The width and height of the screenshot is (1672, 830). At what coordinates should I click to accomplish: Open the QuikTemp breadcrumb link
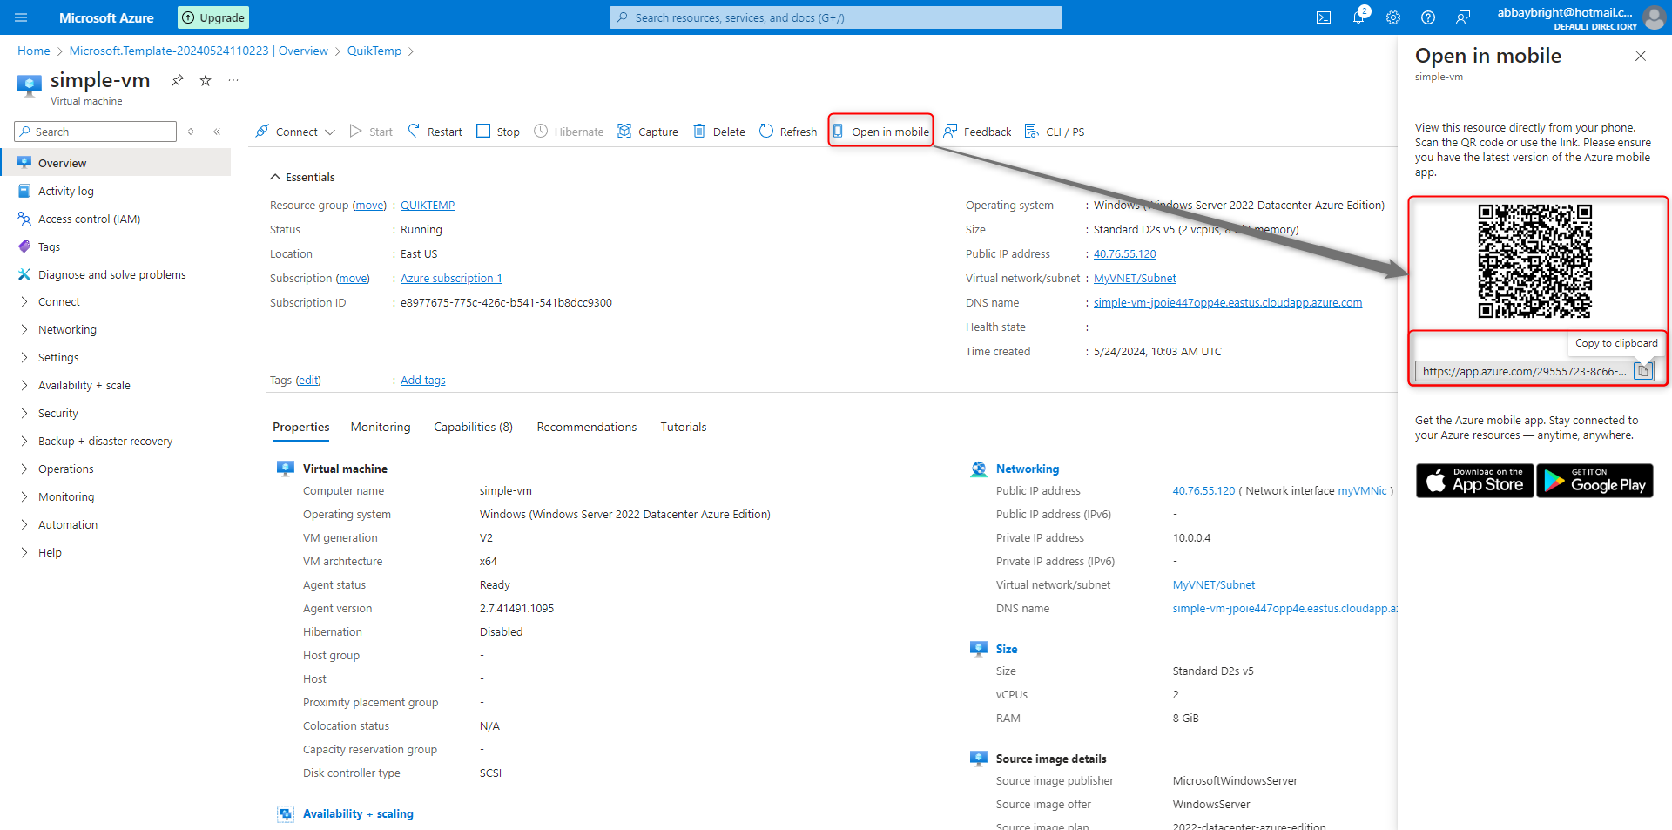(374, 51)
